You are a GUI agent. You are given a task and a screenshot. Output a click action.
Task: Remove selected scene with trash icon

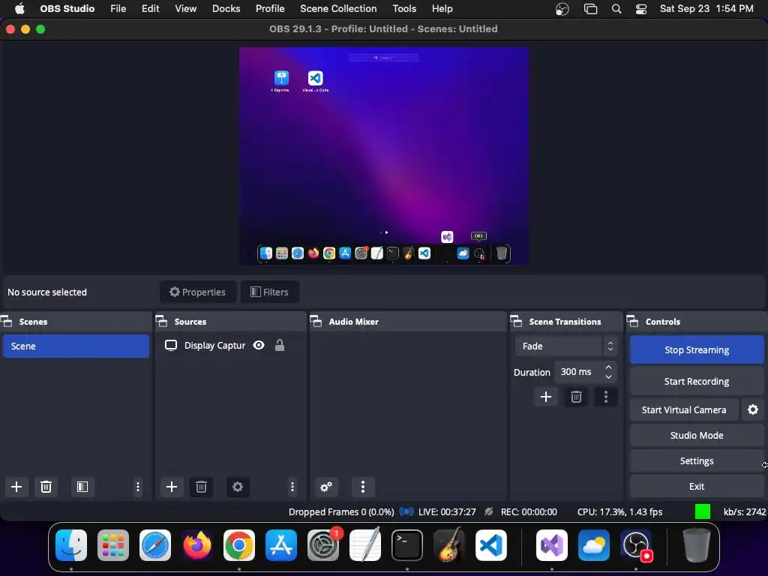click(x=46, y=486)
